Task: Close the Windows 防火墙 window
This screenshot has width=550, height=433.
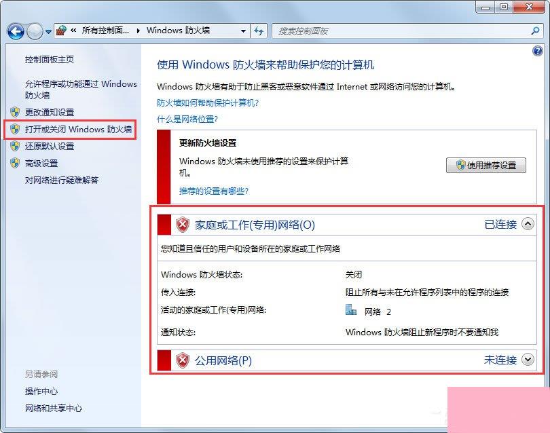Action: coord(530,7)
